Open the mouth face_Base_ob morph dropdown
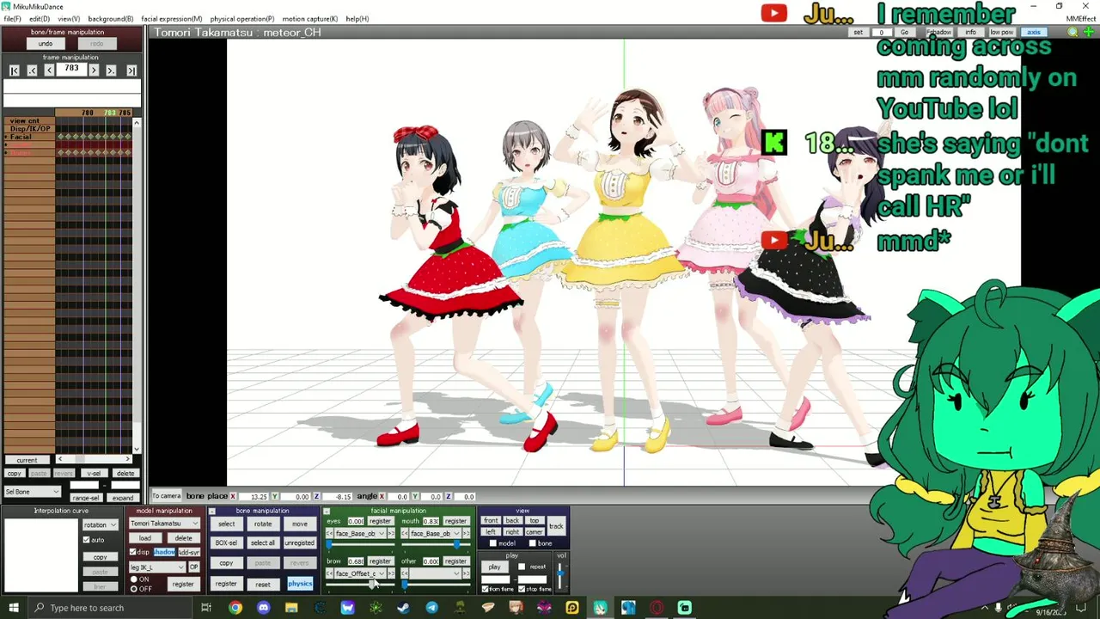The width and height of the screenshot is (1100, 619). pyautogui.click(x=435, y=533)
